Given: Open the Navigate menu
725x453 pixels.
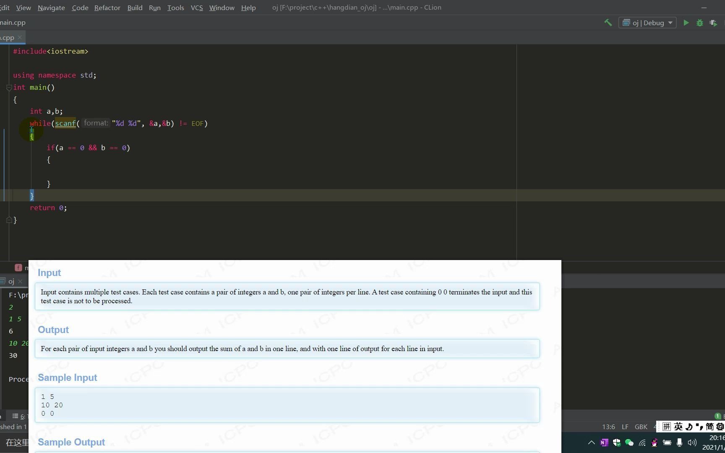Looking at the screenshot, I should click(51, 8).
